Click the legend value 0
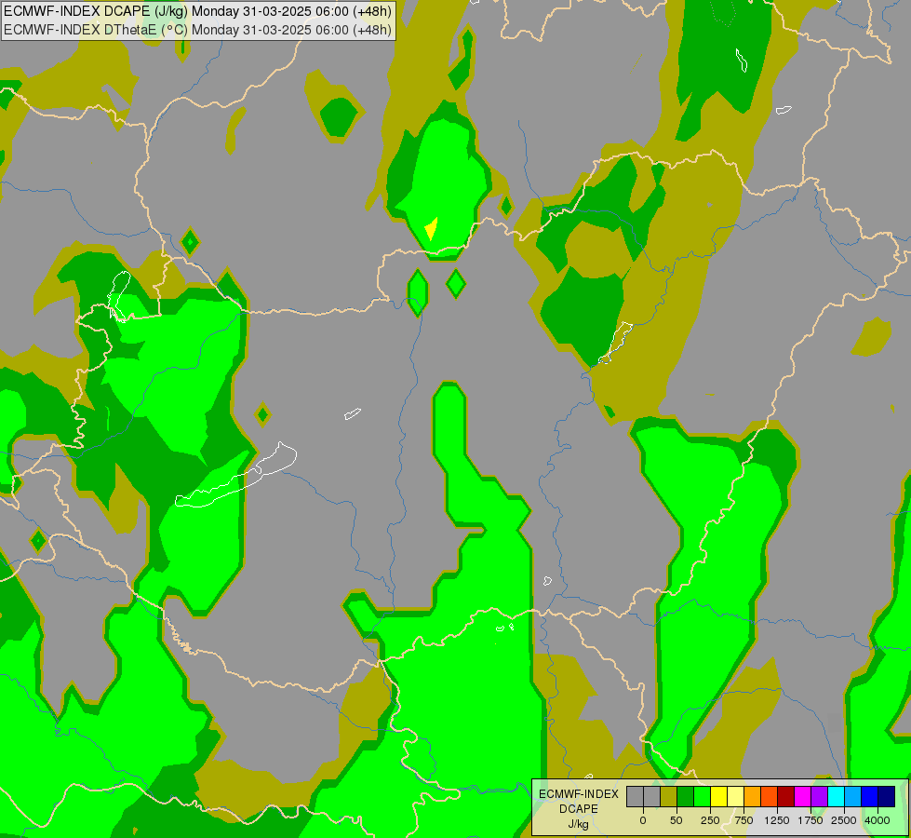The width and height of the screenshot is (911, 838). point(643,820)
